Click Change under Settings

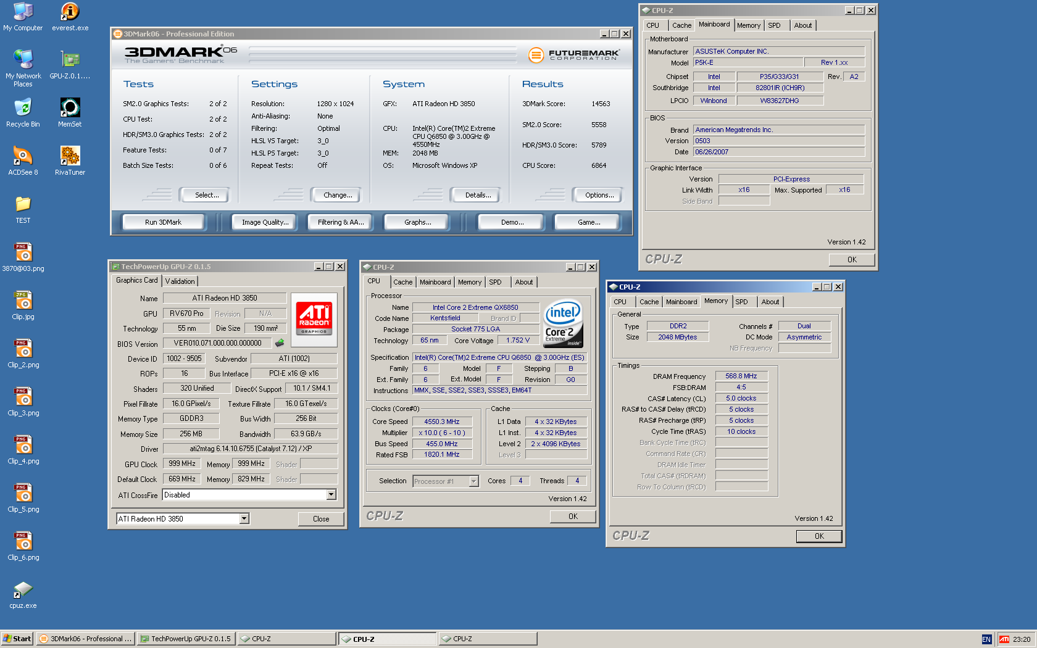coord(338,195)
